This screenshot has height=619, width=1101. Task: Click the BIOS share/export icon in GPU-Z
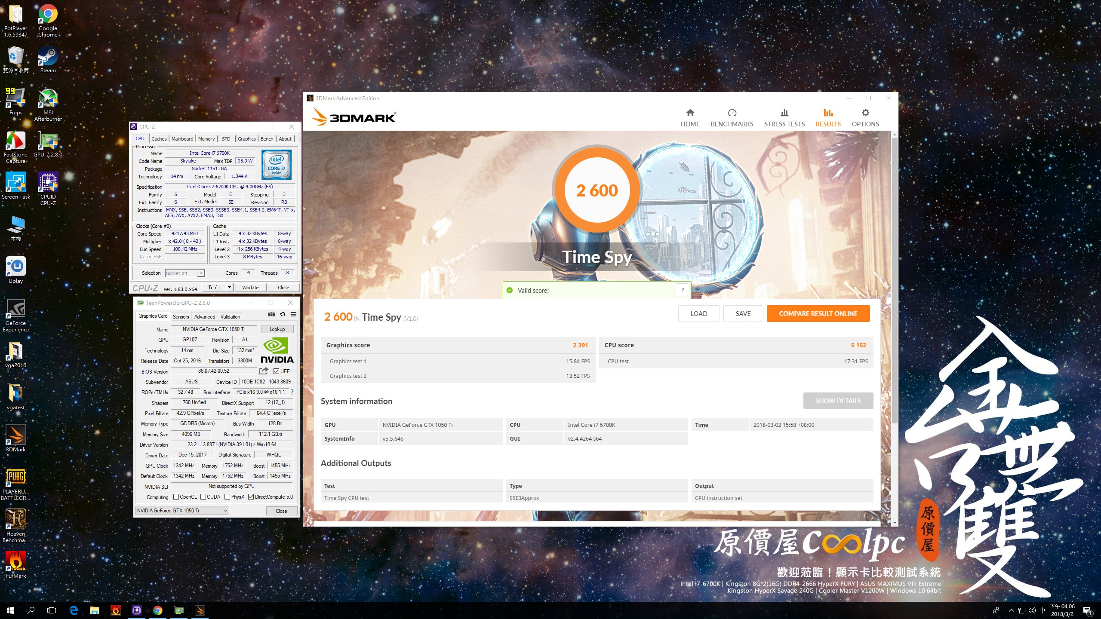coord(264,371)
